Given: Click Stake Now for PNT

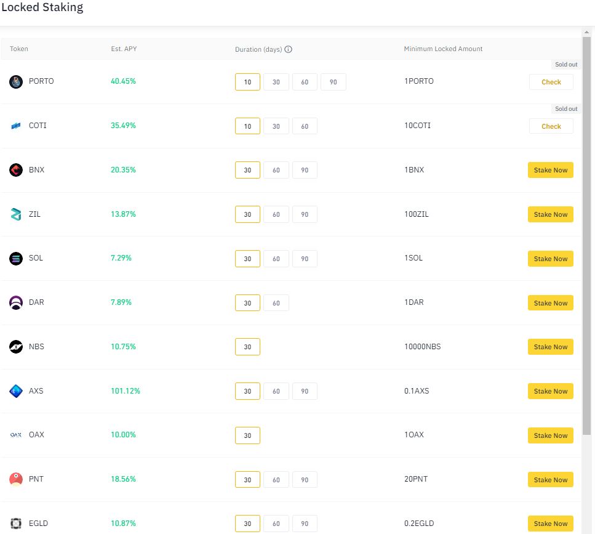Looking at the screenshot, I should [x=551, y=480].
